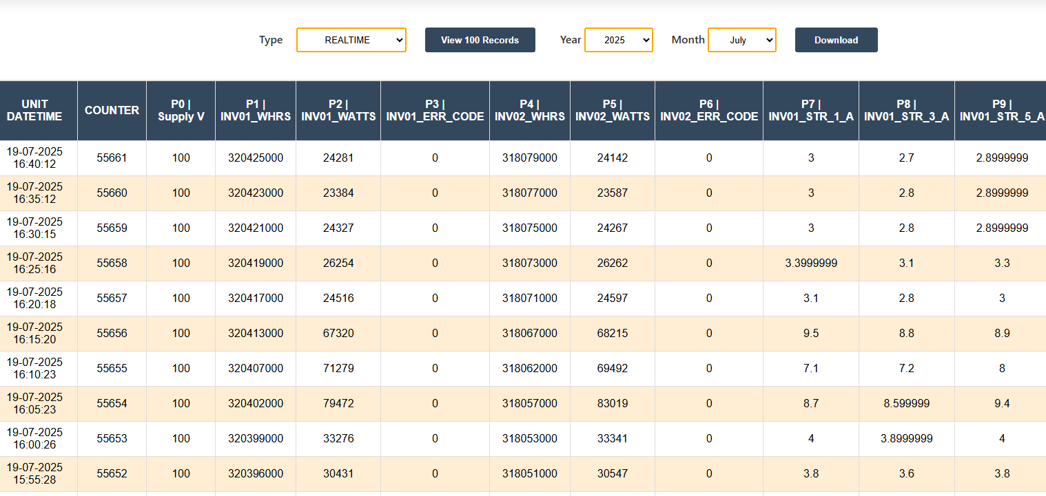The height and width of the screenshot is (496, 1046).
Task: Click INV01_WATTS value 79472
Action: (338, 404)
